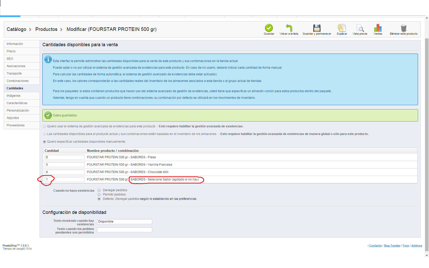The image size is (429, 268).
Task: Click quantity field for Chocolate Milk
Action: pos(65,172)
